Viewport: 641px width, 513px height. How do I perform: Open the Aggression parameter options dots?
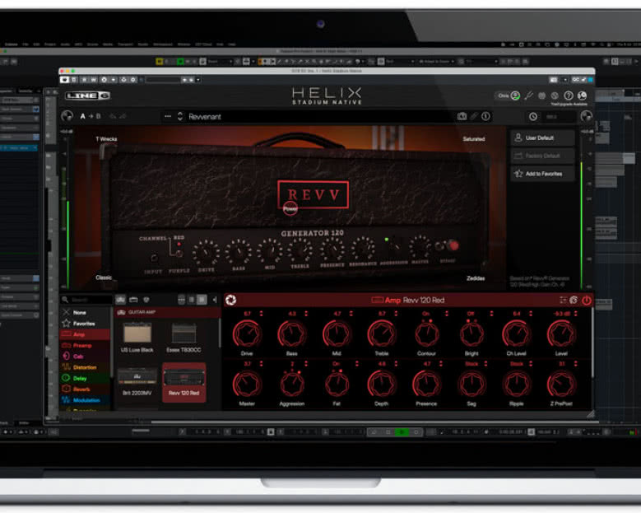click(306, 364)
